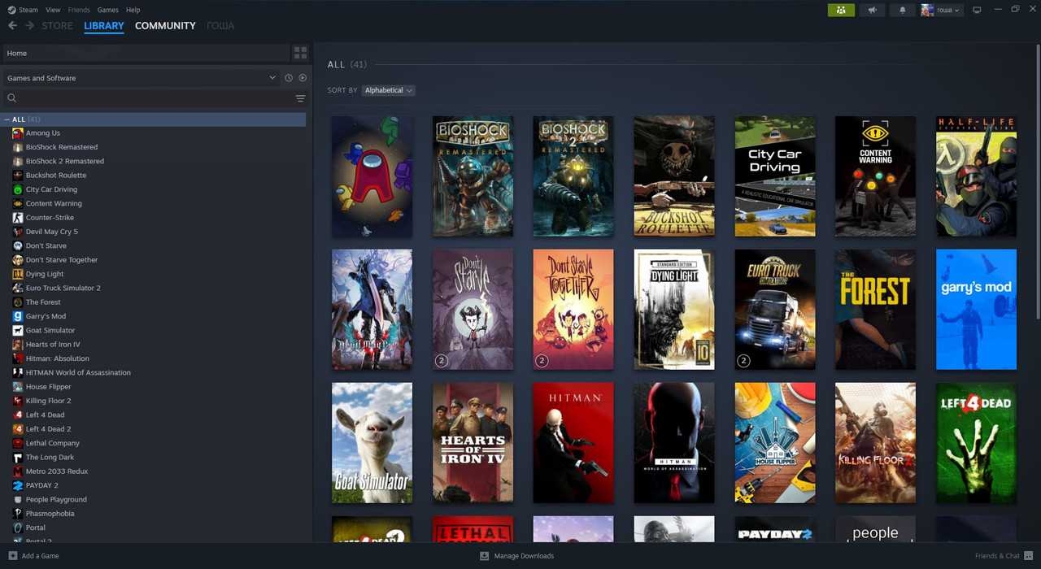Switch to the COMMUNITY tab
Screen dimensions: 1041x569
[x=165, y=26]
